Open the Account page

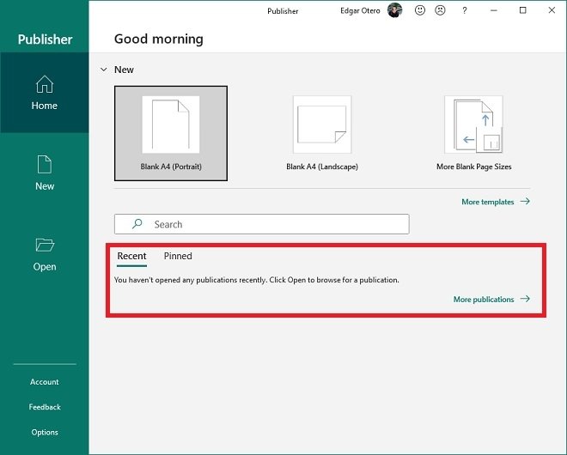[45, 382]
